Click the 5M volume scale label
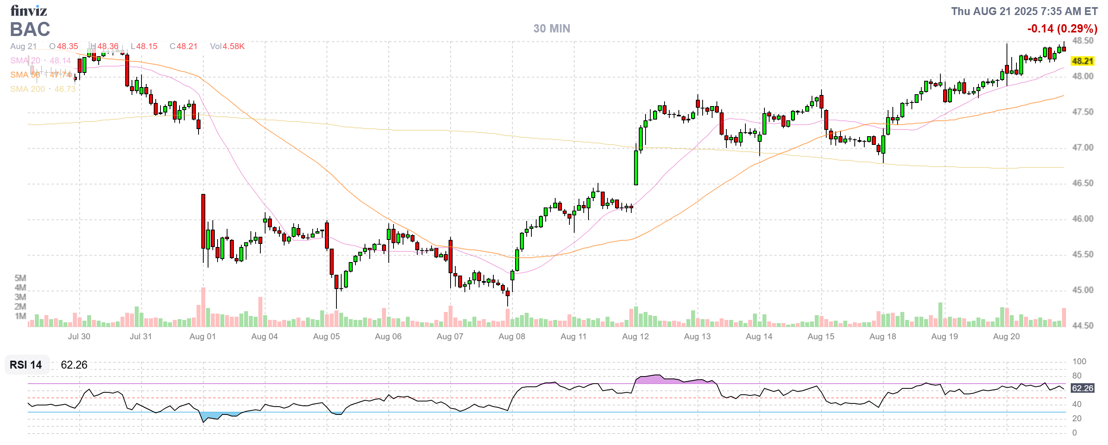This screenshot has height=445, width=1108. click(20, 278)
